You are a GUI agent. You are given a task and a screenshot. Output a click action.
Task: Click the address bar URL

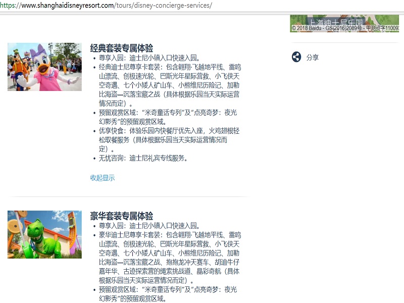tap(106, 5)
